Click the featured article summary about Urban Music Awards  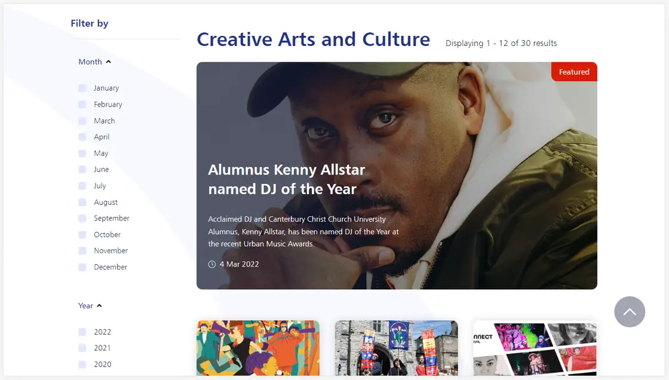(303, 231)
